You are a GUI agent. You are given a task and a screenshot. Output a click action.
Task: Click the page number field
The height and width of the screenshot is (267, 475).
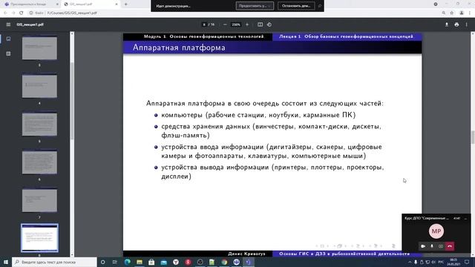204,24
